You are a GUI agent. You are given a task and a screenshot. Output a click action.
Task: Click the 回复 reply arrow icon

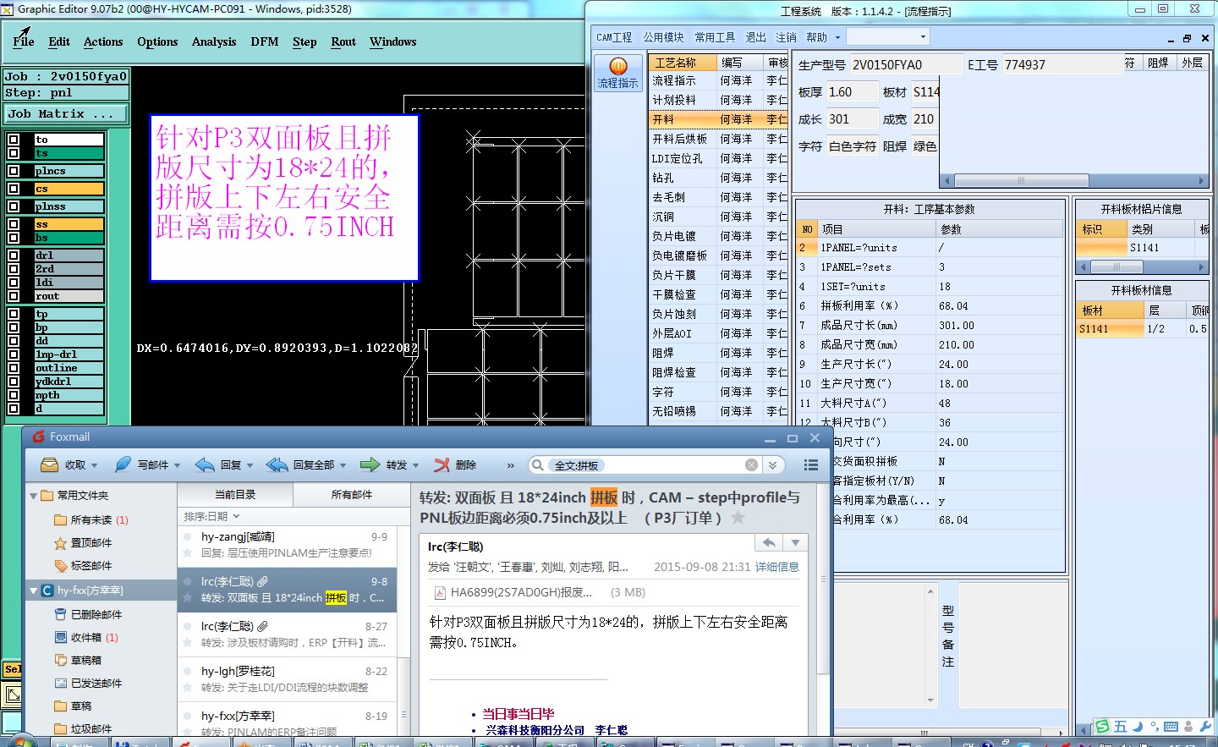point(205,465)
